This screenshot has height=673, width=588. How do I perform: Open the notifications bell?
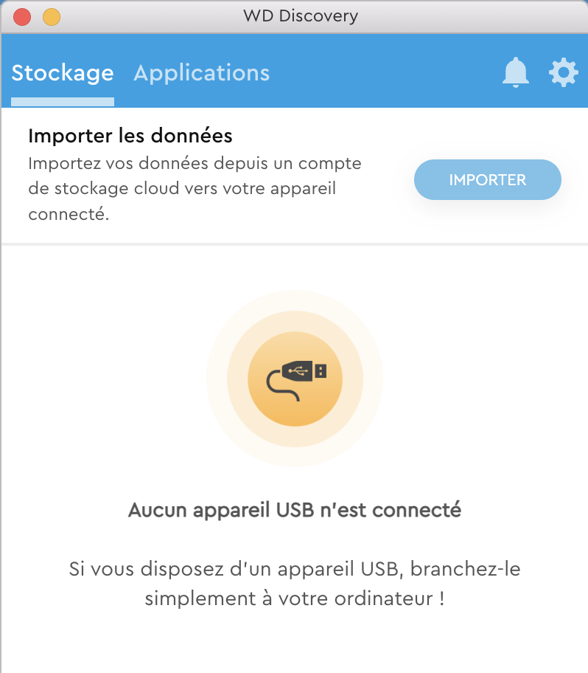(x=516, y=73)
